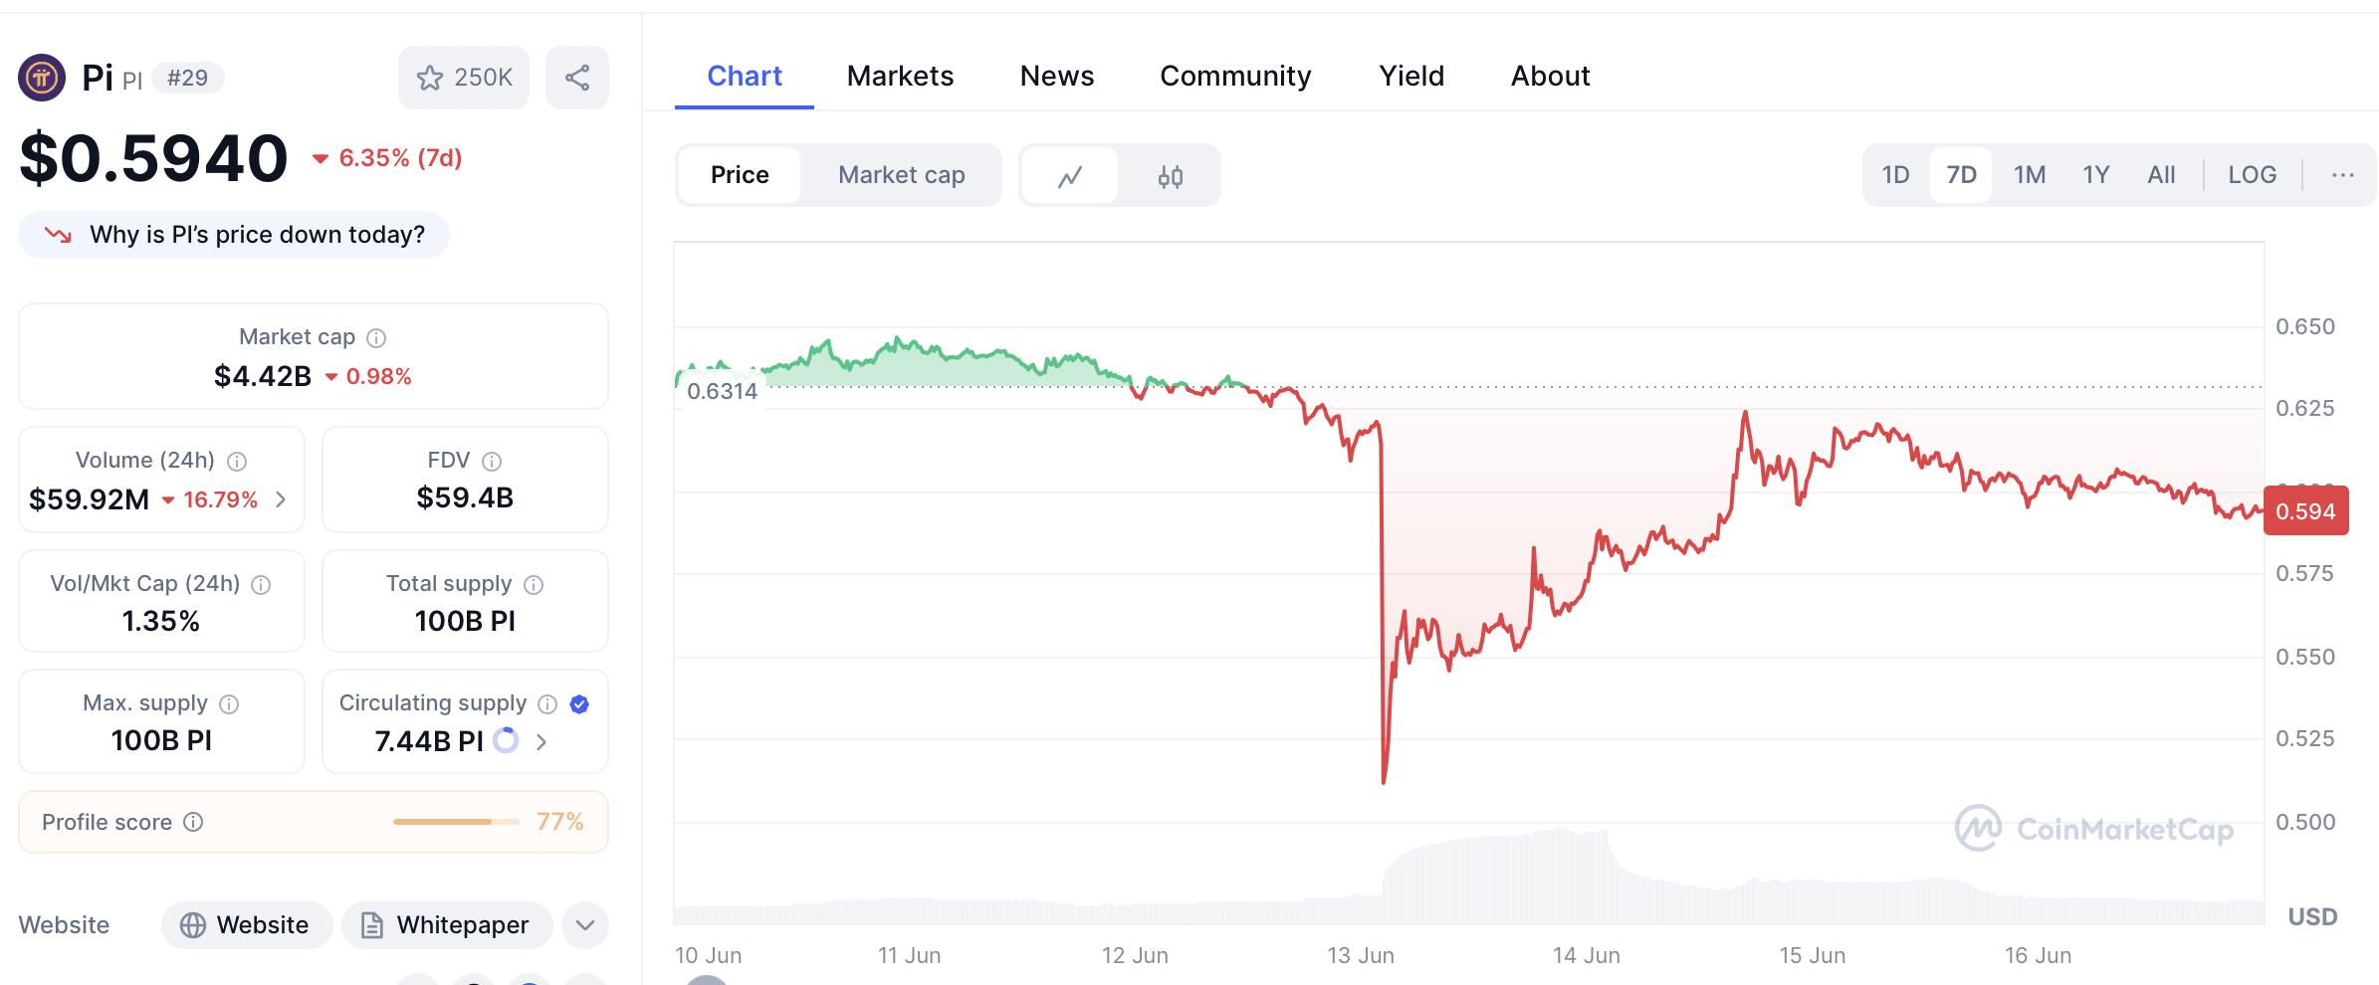The height and width of the screenshot is (985, 2379).
Task: Open the chart more options menu
Action: coord(2342,175)
